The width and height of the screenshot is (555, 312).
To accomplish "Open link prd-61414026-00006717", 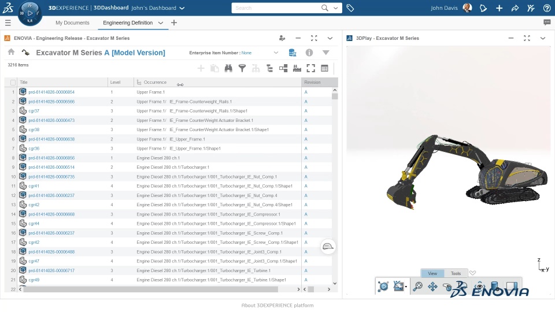I will tap(51, 270).
